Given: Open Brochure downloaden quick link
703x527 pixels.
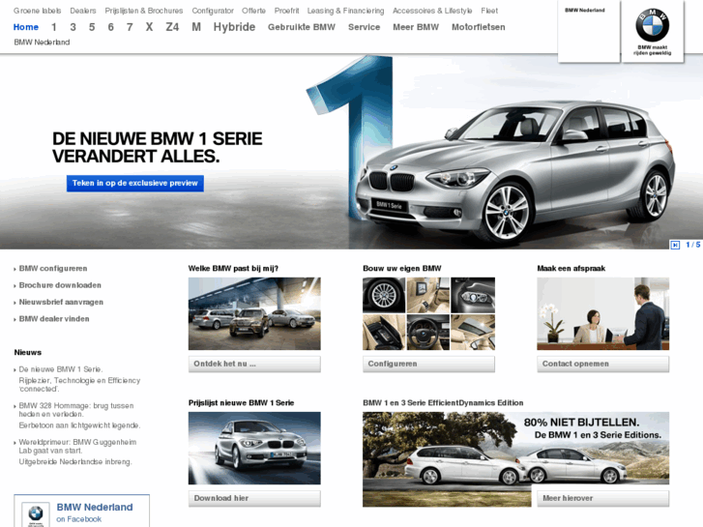Looking at the screenshot, I should tap(60, 285).
